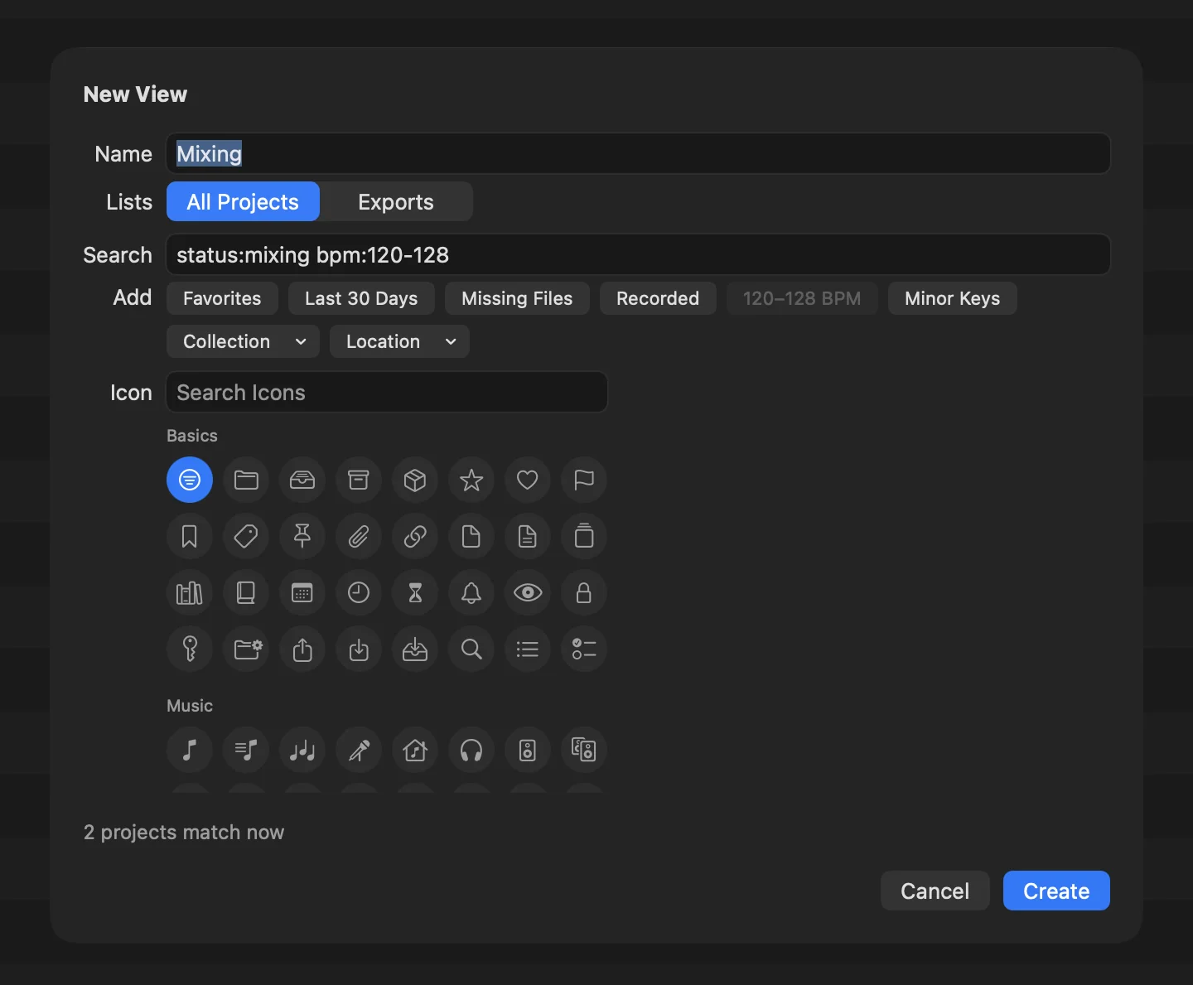Open the Location dropdown
This screenshot has height=985, width=1193.
399,341
